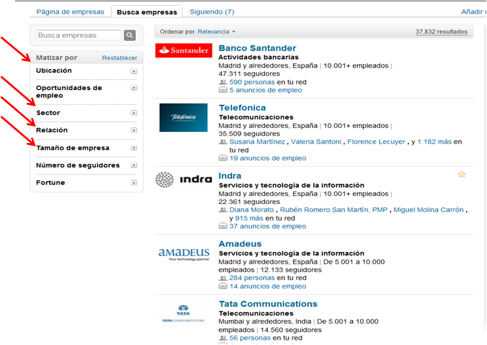The image size is (487, 345).
Task: Click the 37.832 resultados text
Action: pos(441,31)
